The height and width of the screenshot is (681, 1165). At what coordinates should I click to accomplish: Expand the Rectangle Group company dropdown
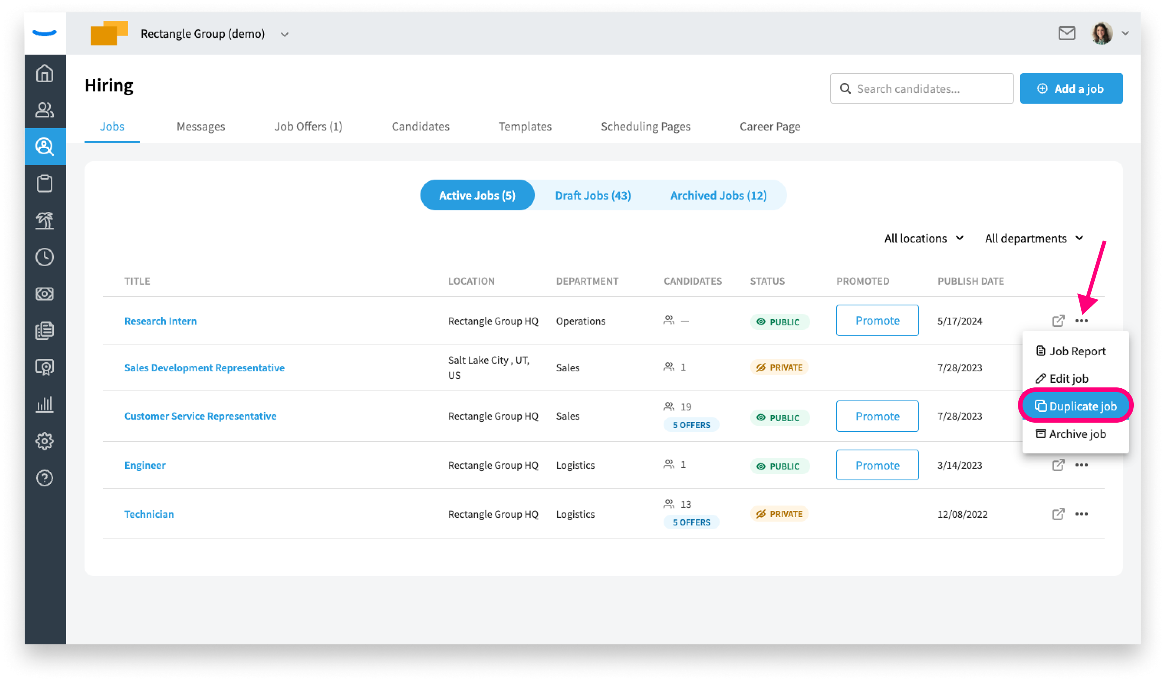pos(285,34)
